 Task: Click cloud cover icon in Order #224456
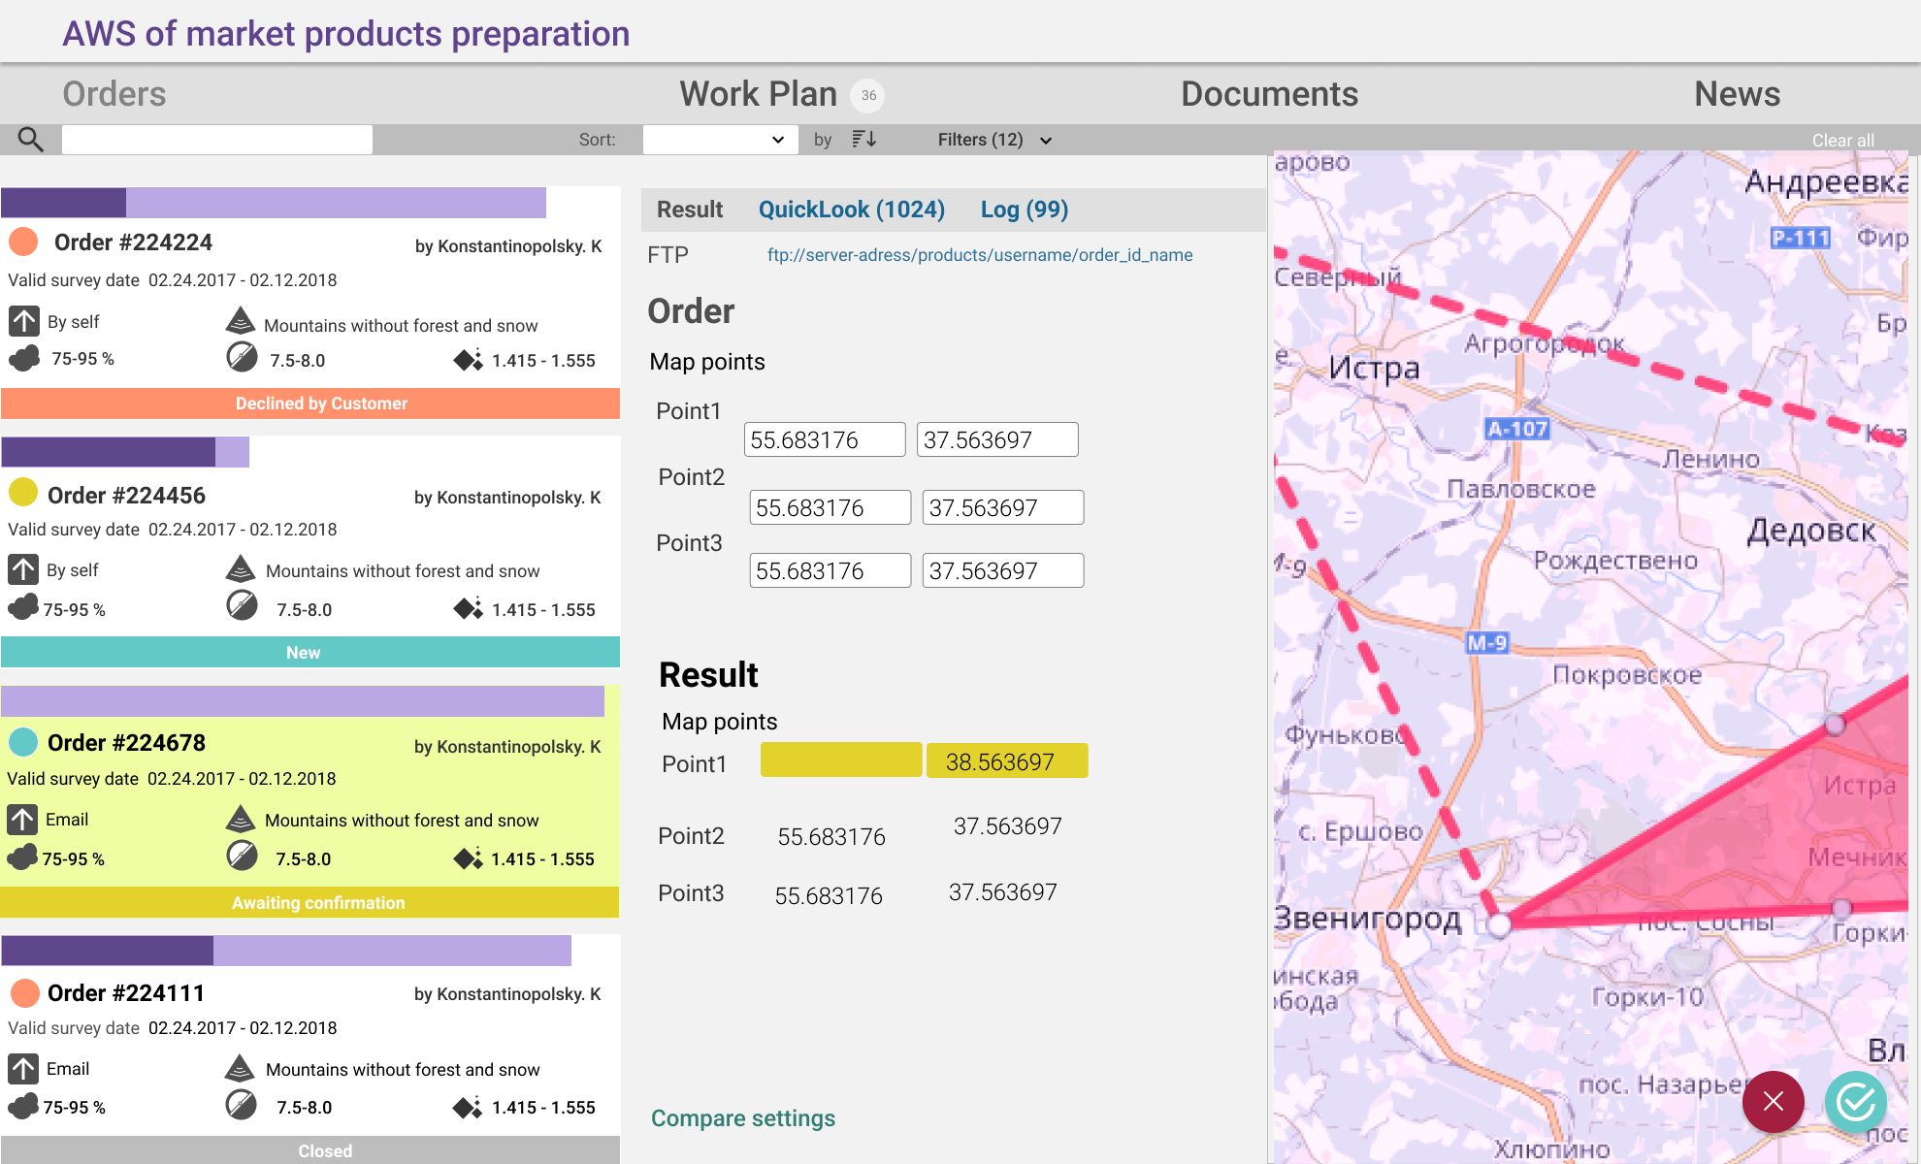[x=23, y=608]
